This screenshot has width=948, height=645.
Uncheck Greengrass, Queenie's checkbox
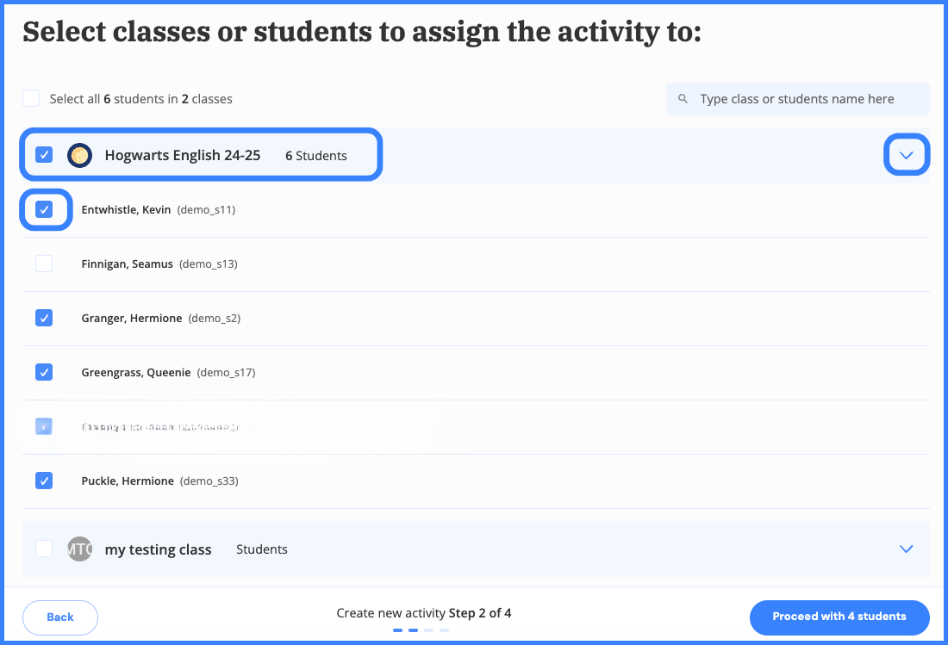[x=44, y=372]
